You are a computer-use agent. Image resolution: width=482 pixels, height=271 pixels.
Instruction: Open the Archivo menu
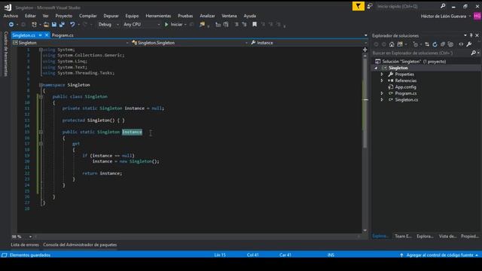[11, 16]
